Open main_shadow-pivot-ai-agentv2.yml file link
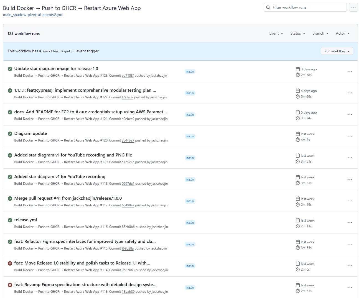Viewport: 361px width, 298px height. pyautogui.click(x=33, y=15)
